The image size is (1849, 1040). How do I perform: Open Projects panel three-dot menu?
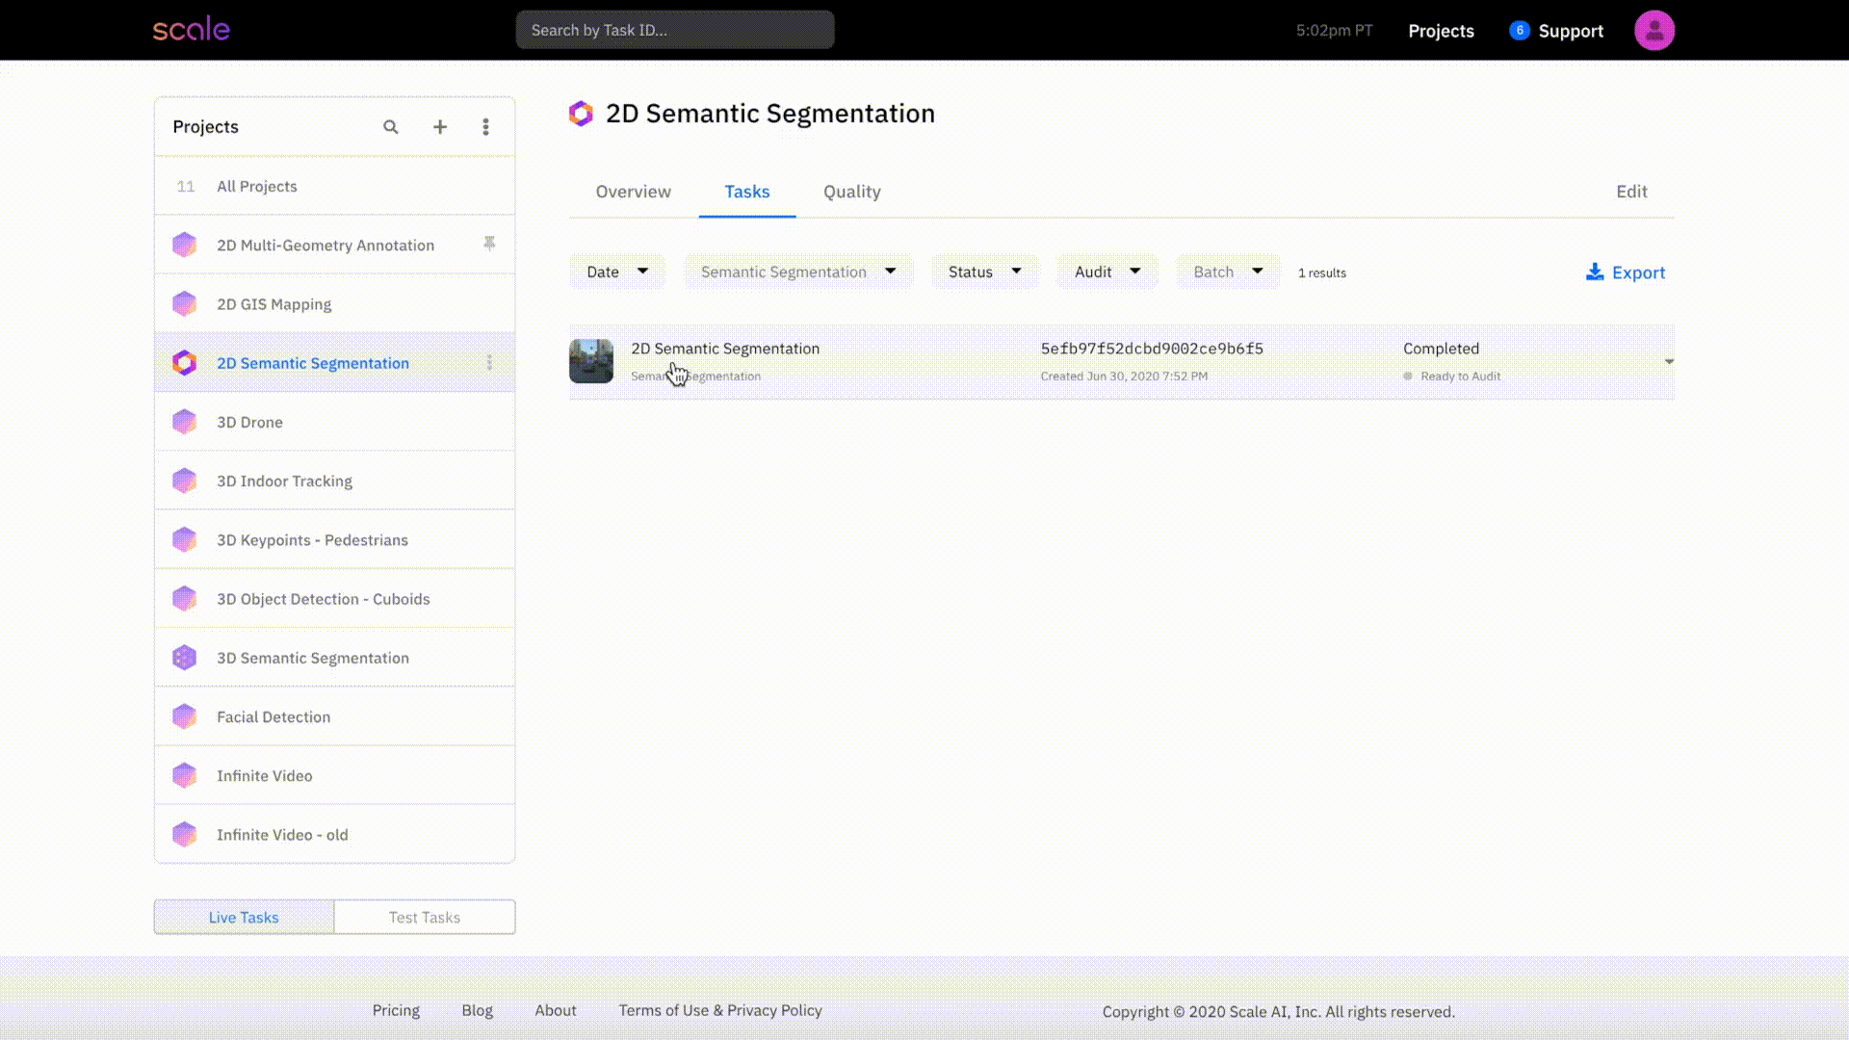485,127
